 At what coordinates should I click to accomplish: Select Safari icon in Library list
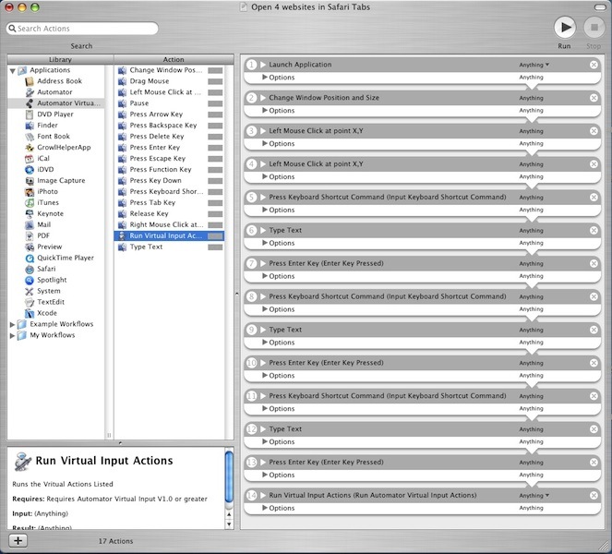point(30,269)
